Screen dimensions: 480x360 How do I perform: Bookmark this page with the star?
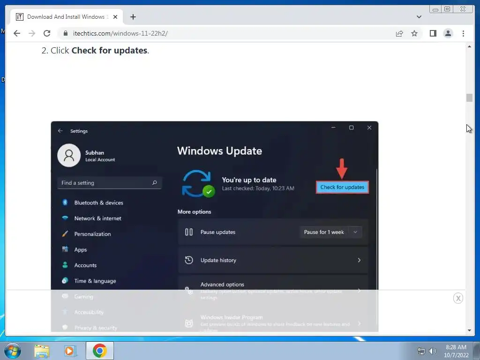point(414,33)
